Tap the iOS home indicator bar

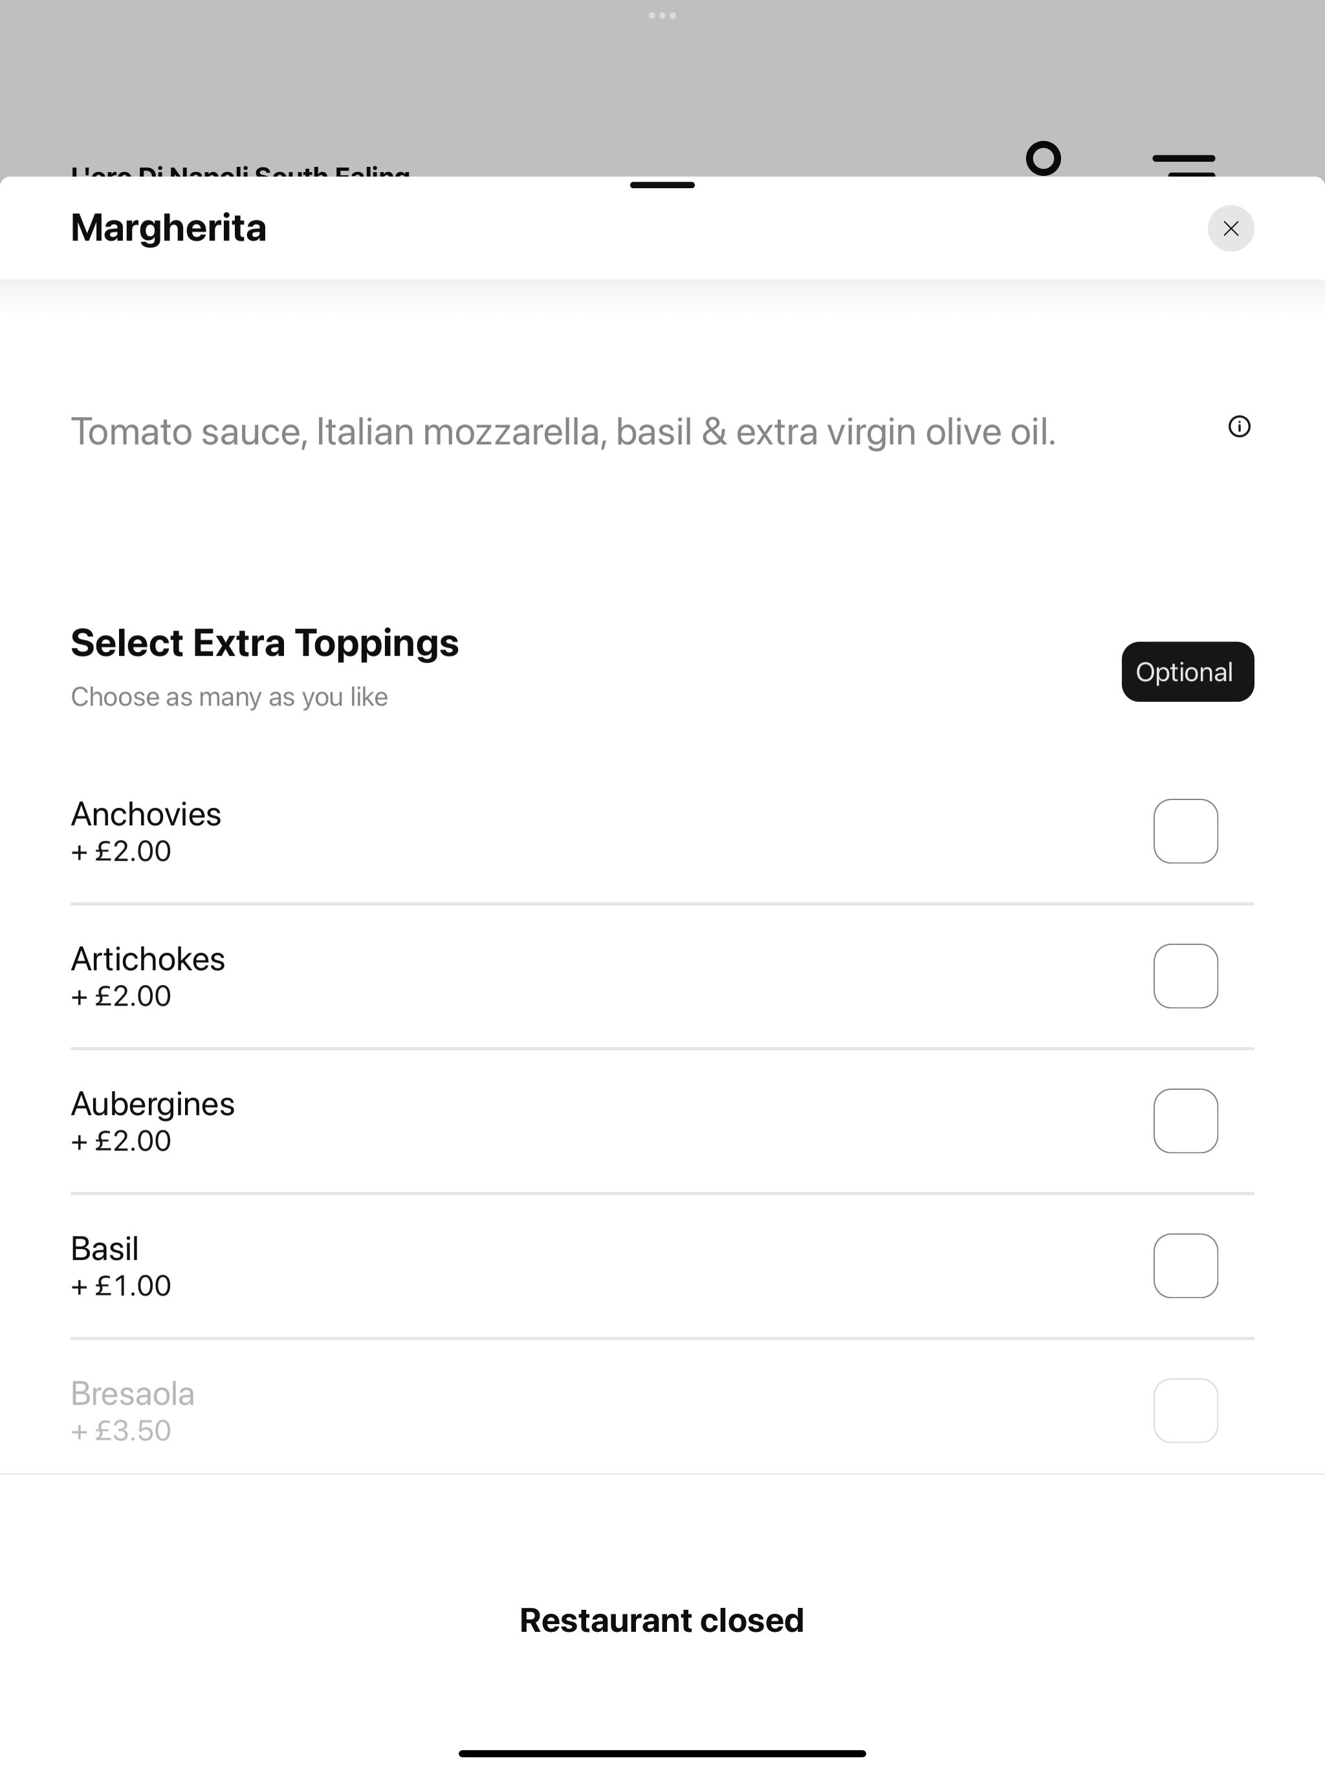click(662, 1753)
